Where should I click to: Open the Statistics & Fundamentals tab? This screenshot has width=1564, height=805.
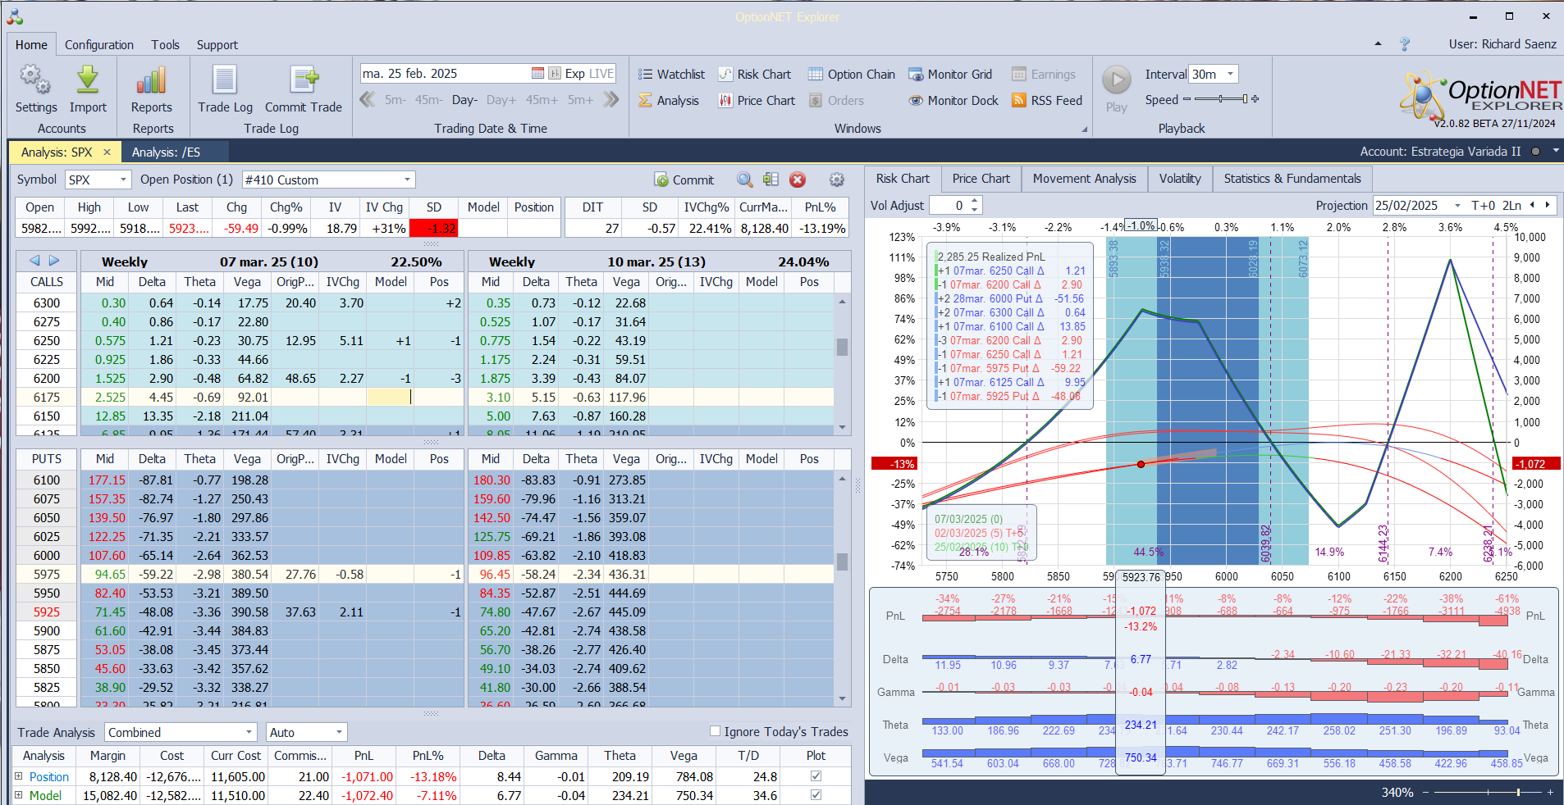pos(1292,179)
